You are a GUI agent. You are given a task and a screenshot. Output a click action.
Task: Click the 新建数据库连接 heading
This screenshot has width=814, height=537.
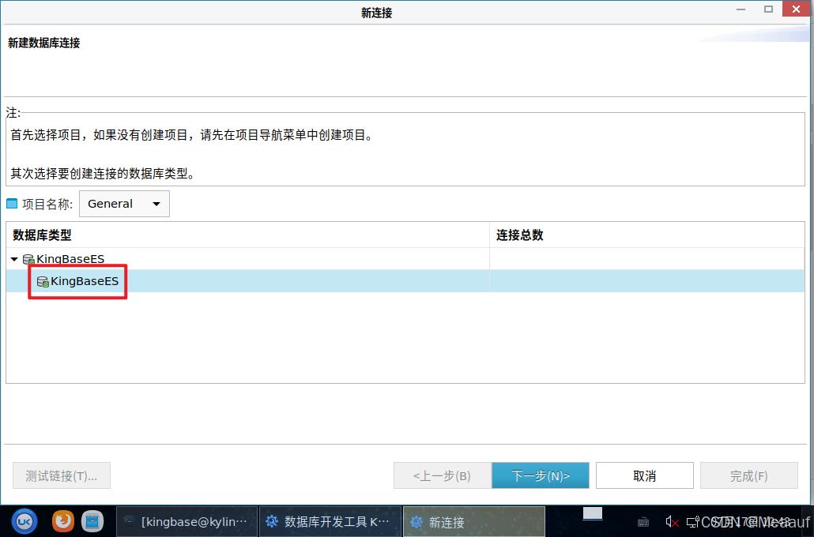coord(43,43)
